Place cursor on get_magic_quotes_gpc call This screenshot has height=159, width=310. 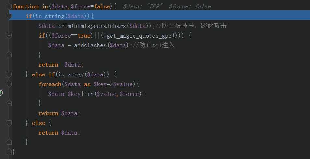[x=139, y=36]
